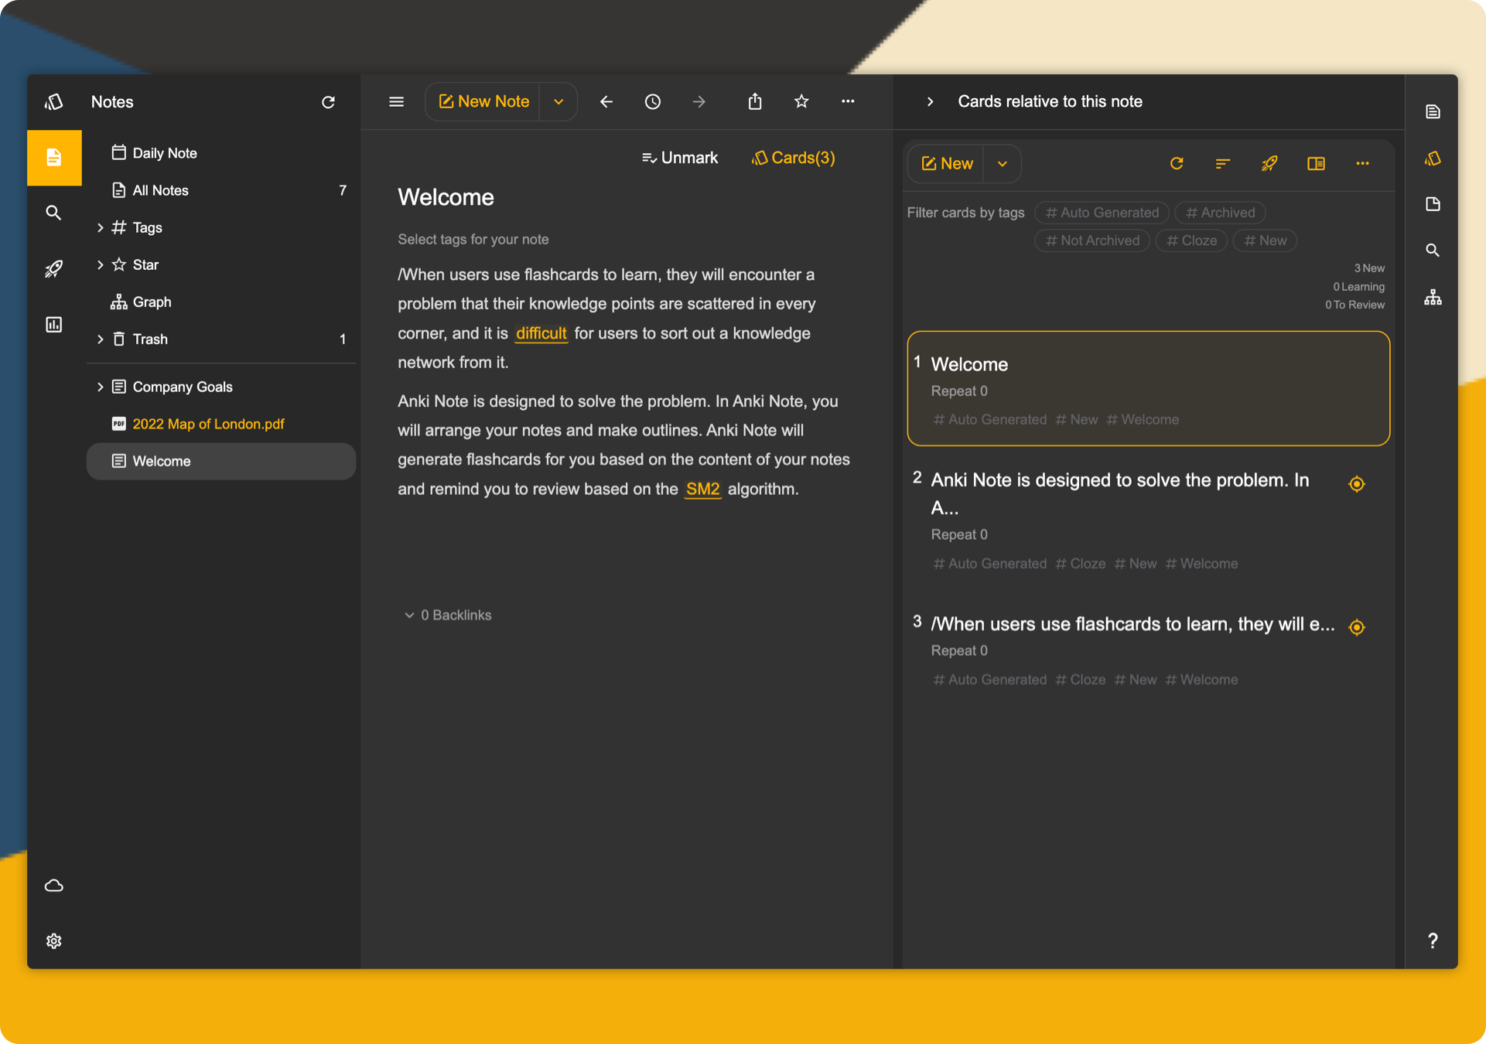Toggle New filter tag
This screenshot has width=1486, height=1044.
[x=1265, y=241]
